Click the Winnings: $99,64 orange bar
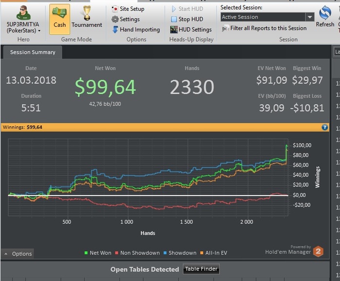Viewport: 340px width, 281px height. tap(165, 127)
